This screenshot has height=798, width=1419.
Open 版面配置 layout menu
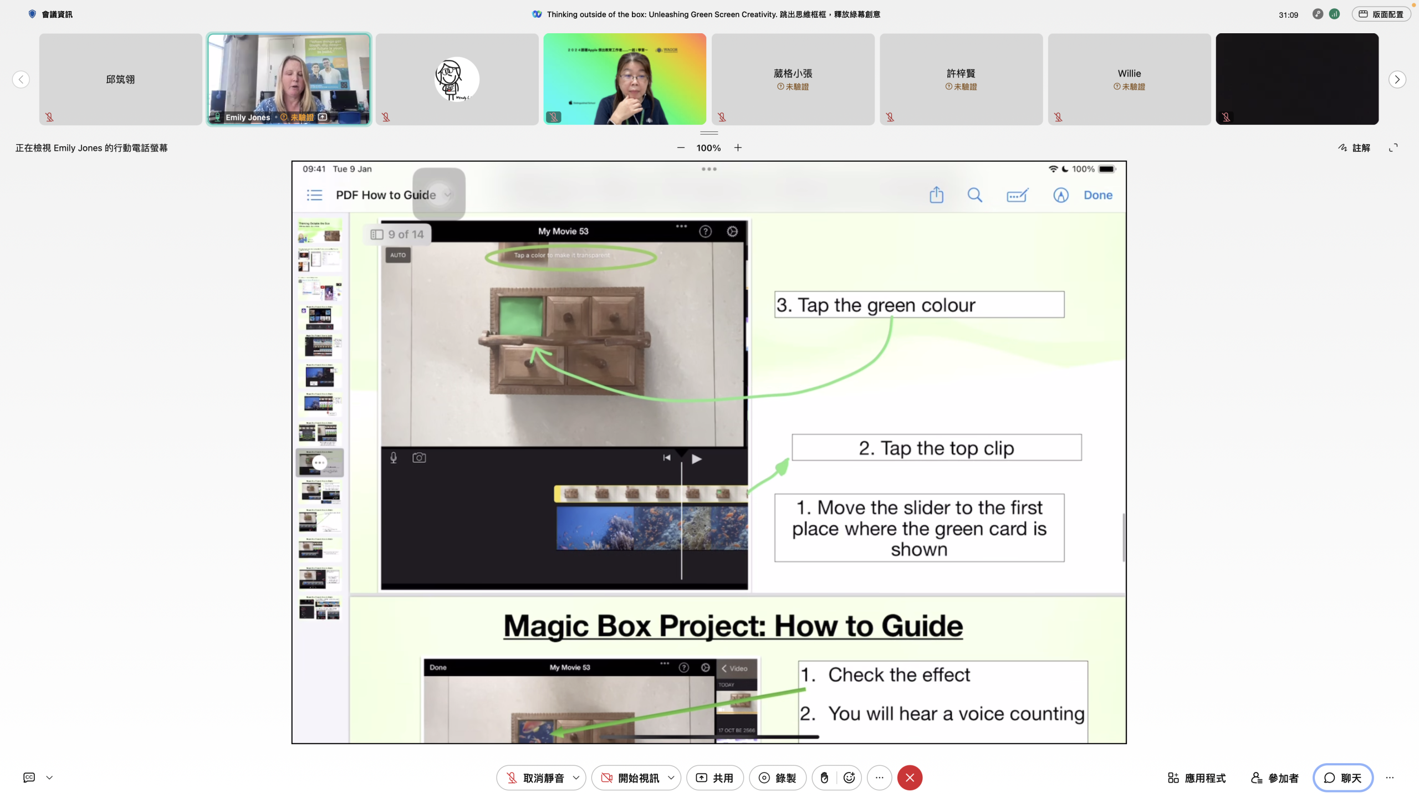coord(1381,14)
